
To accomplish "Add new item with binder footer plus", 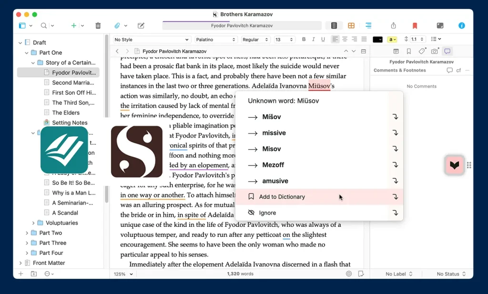I will 20,274.
